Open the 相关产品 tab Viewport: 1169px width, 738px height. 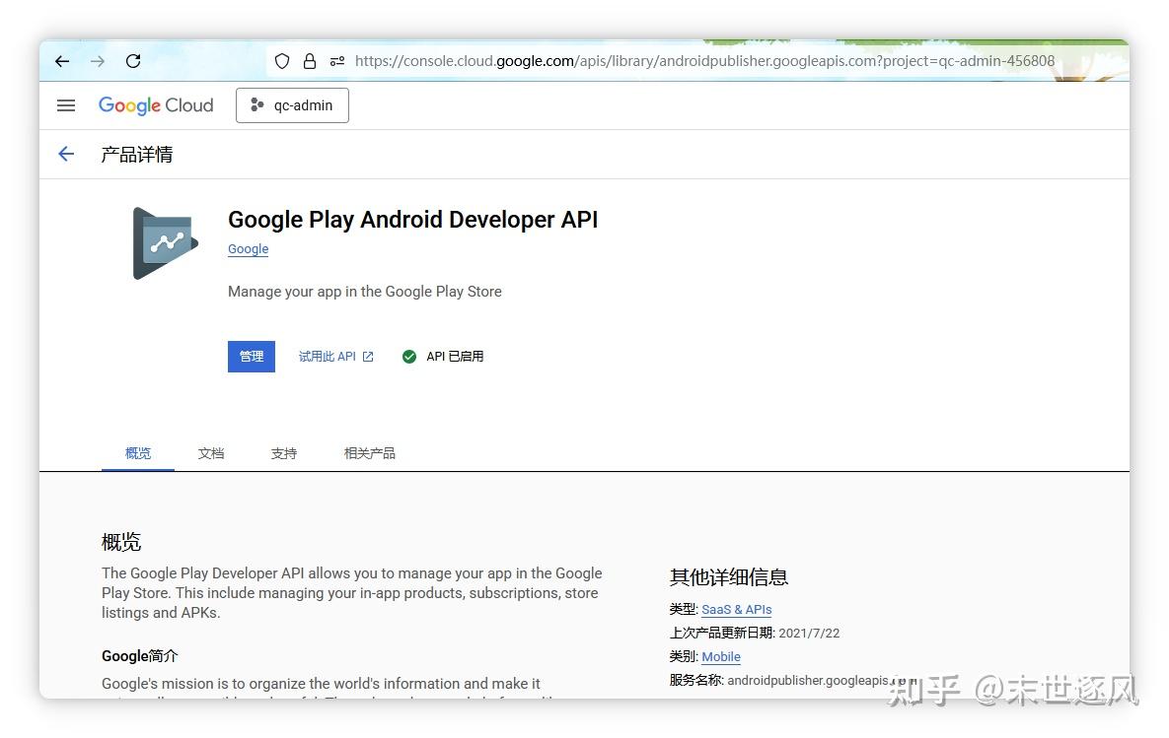click(369, 452)
